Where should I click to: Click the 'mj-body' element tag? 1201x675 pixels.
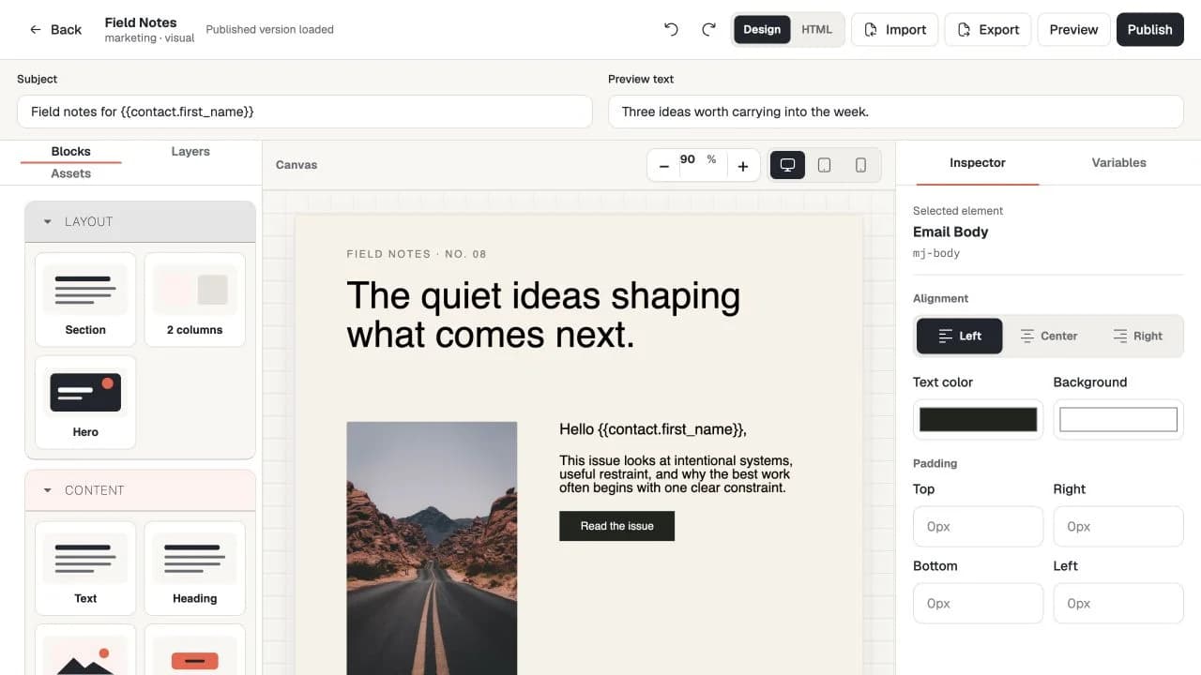click(936, 253)
